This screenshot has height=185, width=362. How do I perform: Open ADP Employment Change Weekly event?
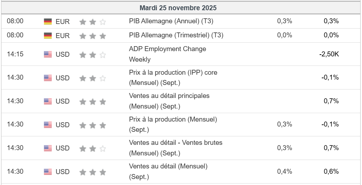[167, 54]
